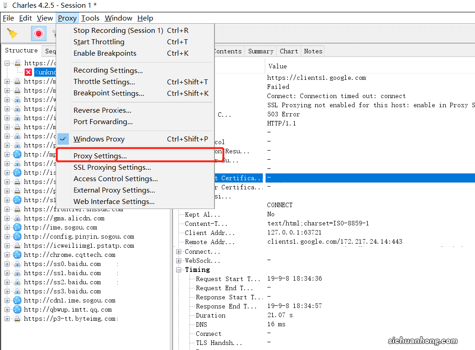Toggle the Windows Proxy checked menu item
The height and width of the screenshot is (350, 475).
click(x=99, y=139)
